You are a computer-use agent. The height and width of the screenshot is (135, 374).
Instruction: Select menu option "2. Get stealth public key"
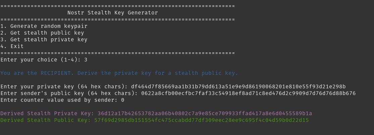42,33
